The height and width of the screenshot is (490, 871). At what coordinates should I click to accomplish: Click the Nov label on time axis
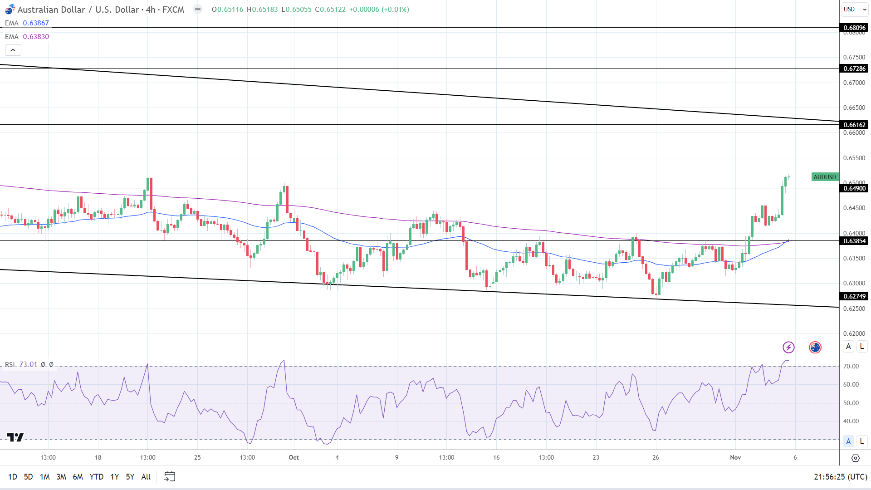(x=735, y=457)
